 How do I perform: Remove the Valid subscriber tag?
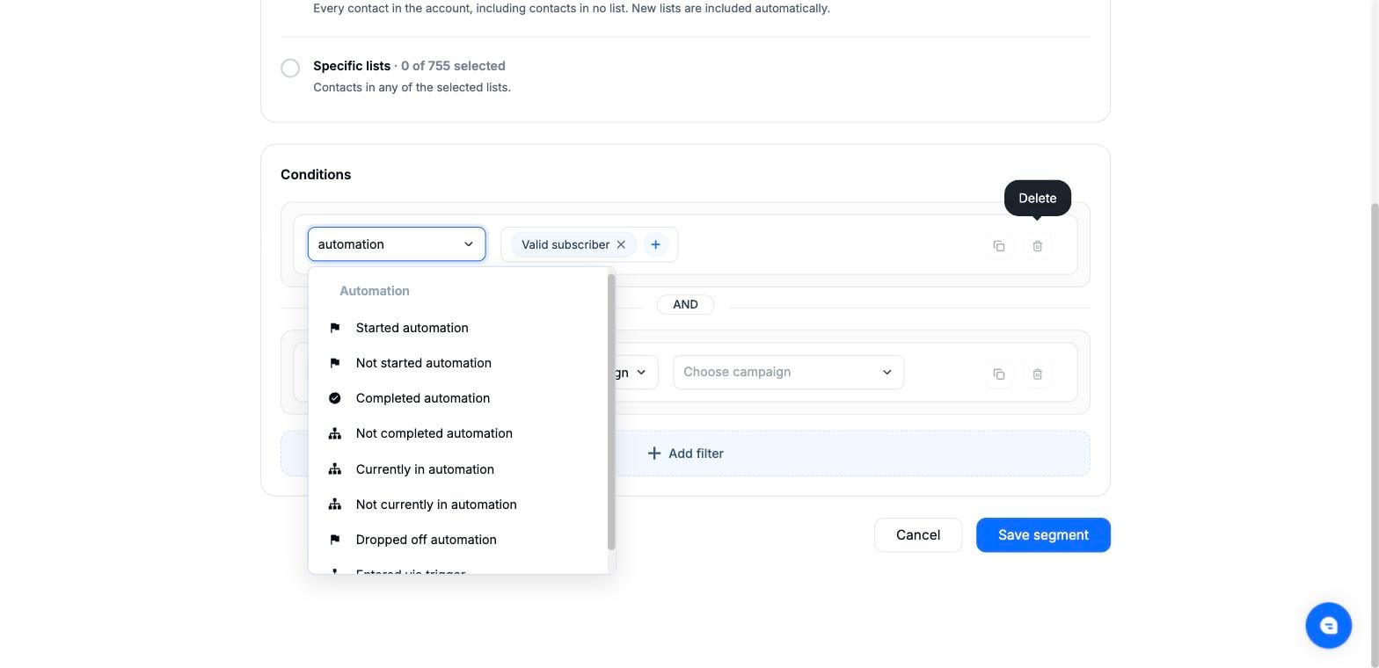click(621, 244)
